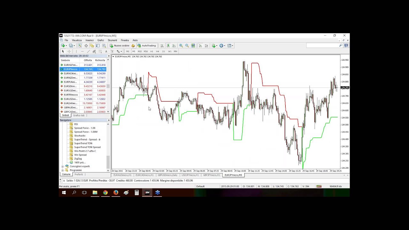This screenshot has height=230, width=409.
Task: Zoom out on the chart
Action: (x=187, y=46)
